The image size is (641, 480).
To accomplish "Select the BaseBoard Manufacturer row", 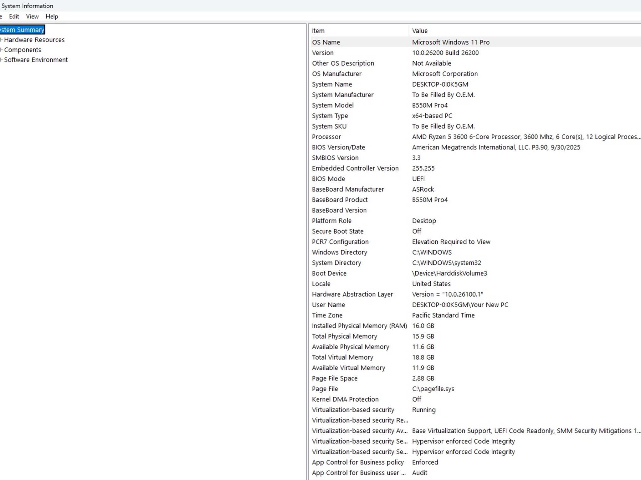I will pos(348,189).
